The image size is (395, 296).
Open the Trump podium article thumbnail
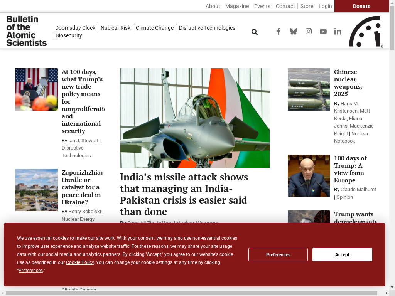(x=37, y=89)
